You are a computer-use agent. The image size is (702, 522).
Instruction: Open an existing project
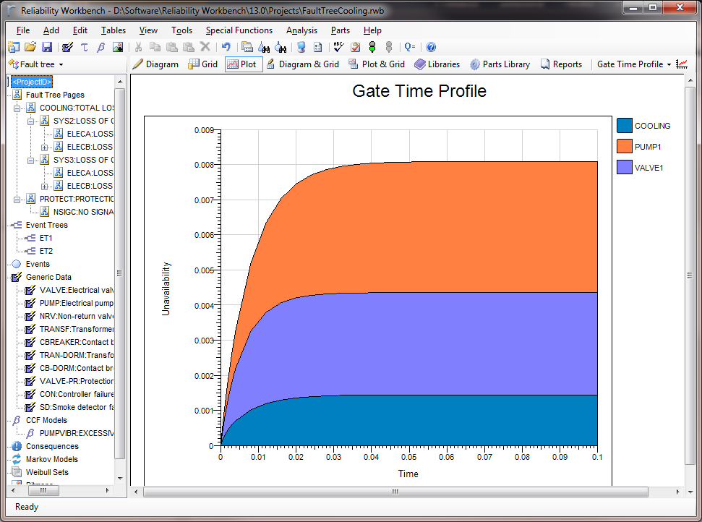pyautogui.click(x=30, y=47)
